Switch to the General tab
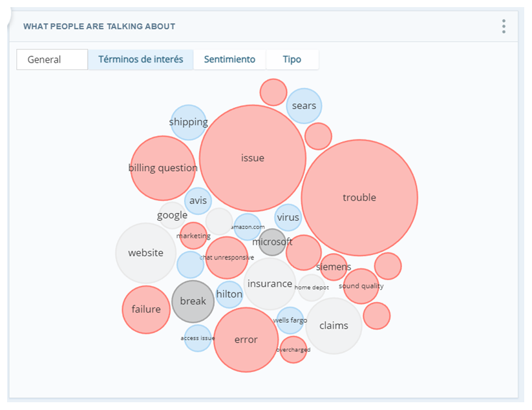This screenshot has height=410, width=532. pos(52,59)
